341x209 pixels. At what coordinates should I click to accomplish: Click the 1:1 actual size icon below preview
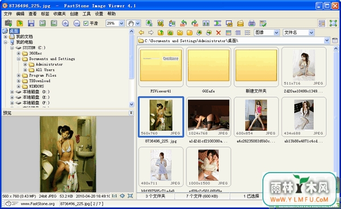pos(114,196)
